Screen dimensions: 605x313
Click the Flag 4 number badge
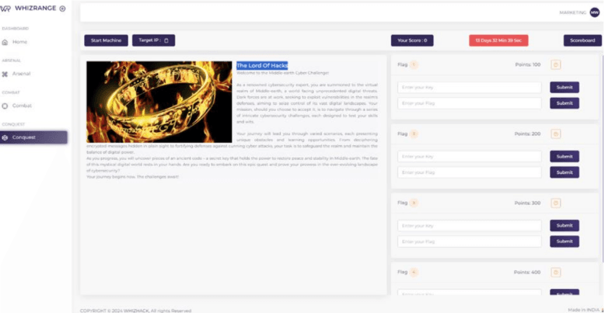(414, 272)
